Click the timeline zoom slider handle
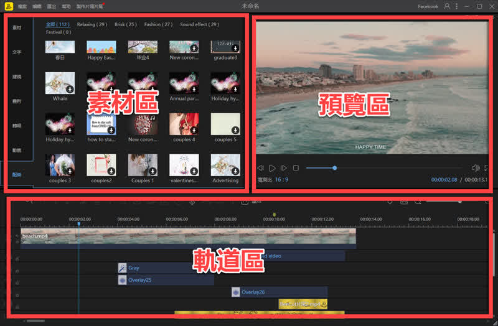Screen dimensions: 498x326 pos(459,201)
